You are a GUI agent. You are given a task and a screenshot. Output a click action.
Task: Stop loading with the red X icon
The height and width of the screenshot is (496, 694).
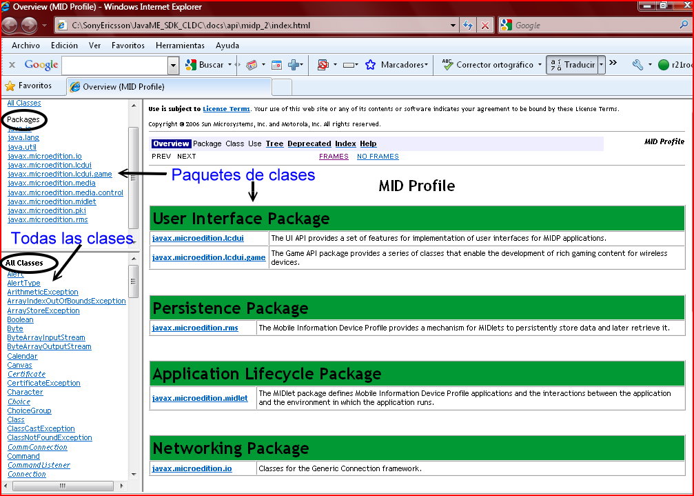[x=485, y=26]
